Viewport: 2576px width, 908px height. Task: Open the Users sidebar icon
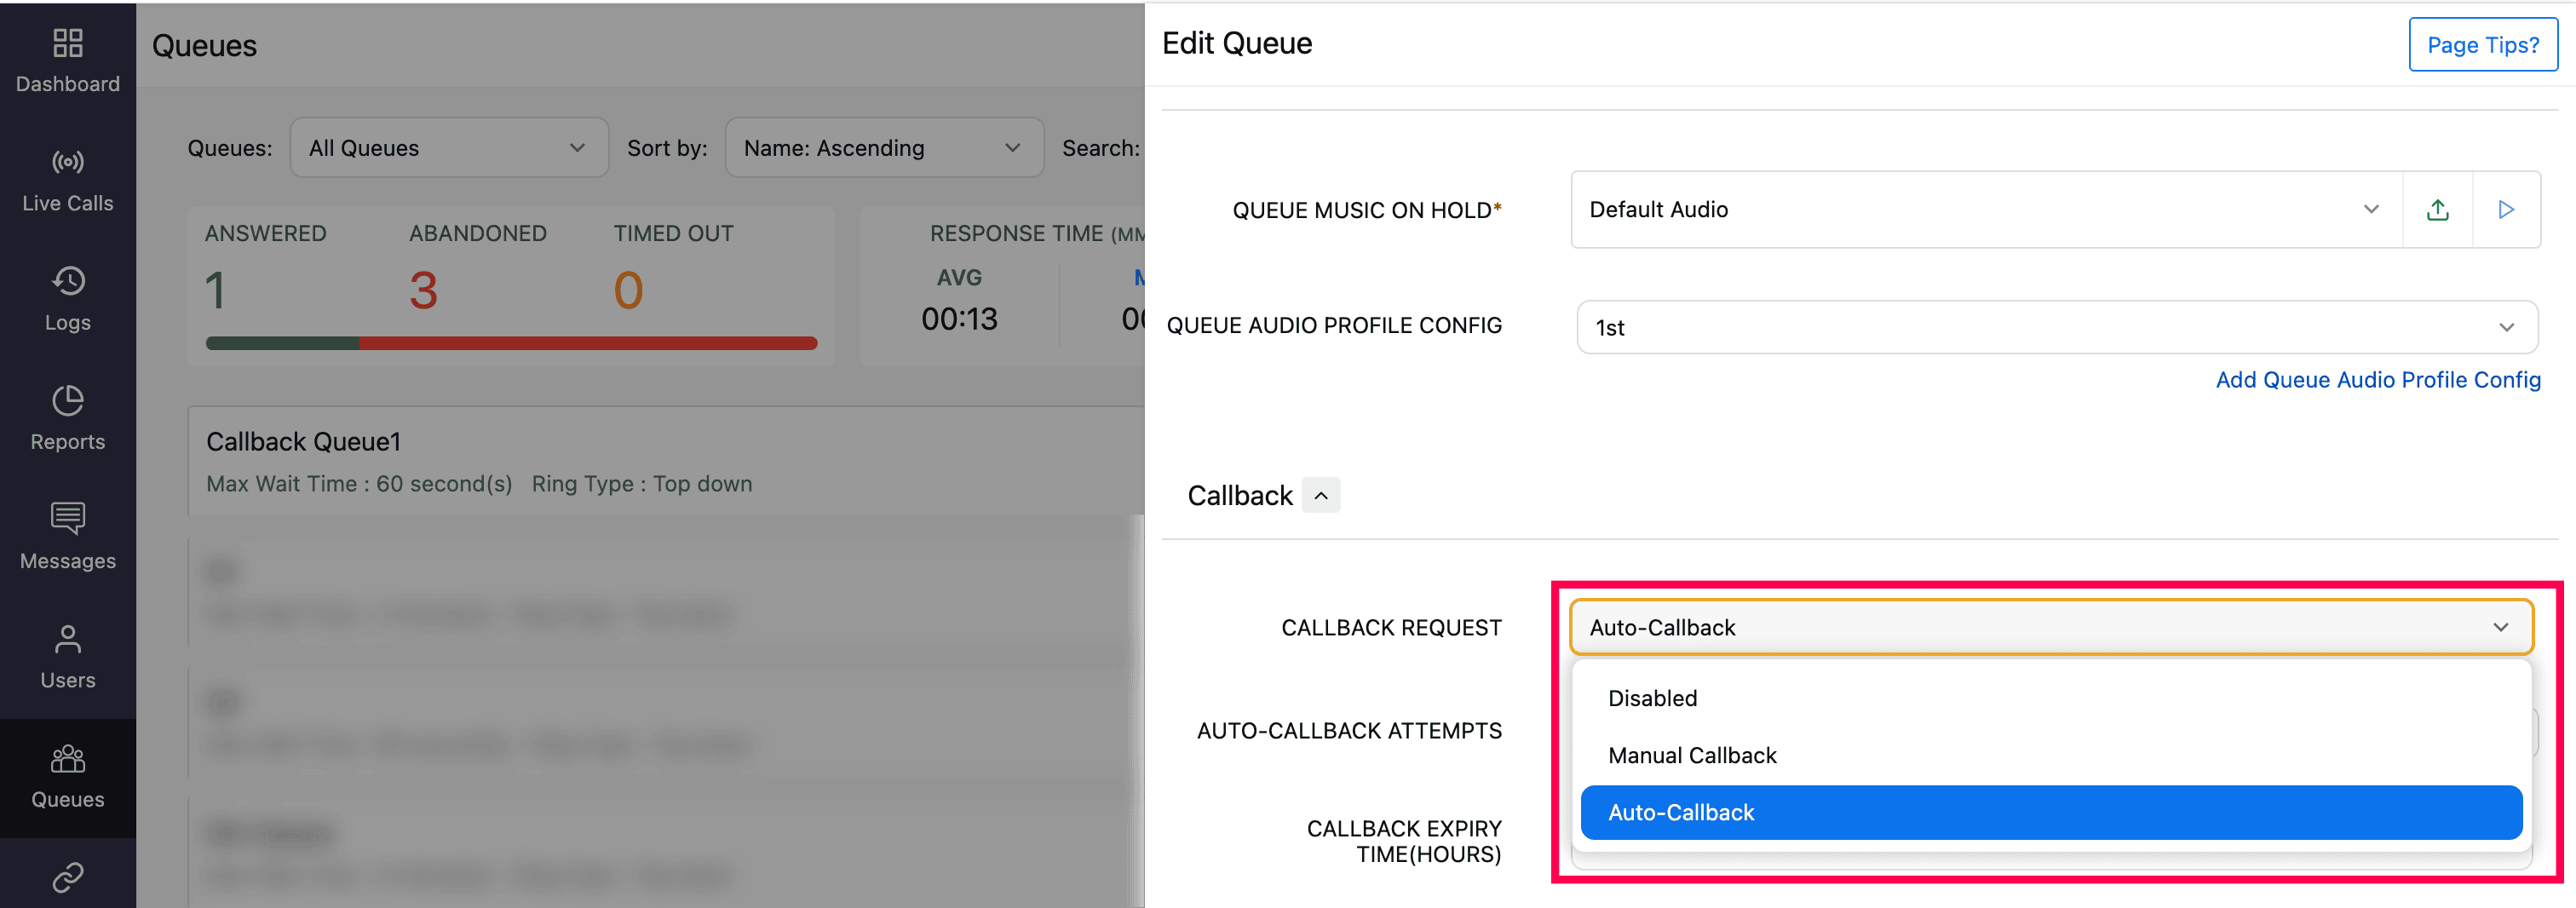67,639
